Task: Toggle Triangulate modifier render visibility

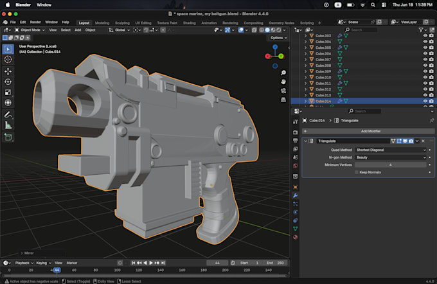Action: (x=411, y=141)
